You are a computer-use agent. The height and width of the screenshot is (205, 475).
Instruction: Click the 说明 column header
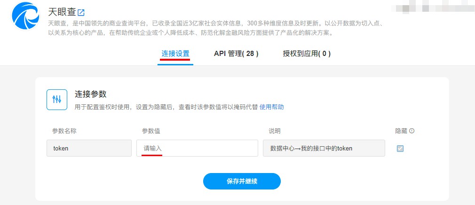point(275,131)
